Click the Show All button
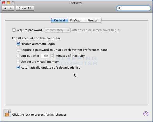This screenshot has width=153, height=122. coord(25,8)
